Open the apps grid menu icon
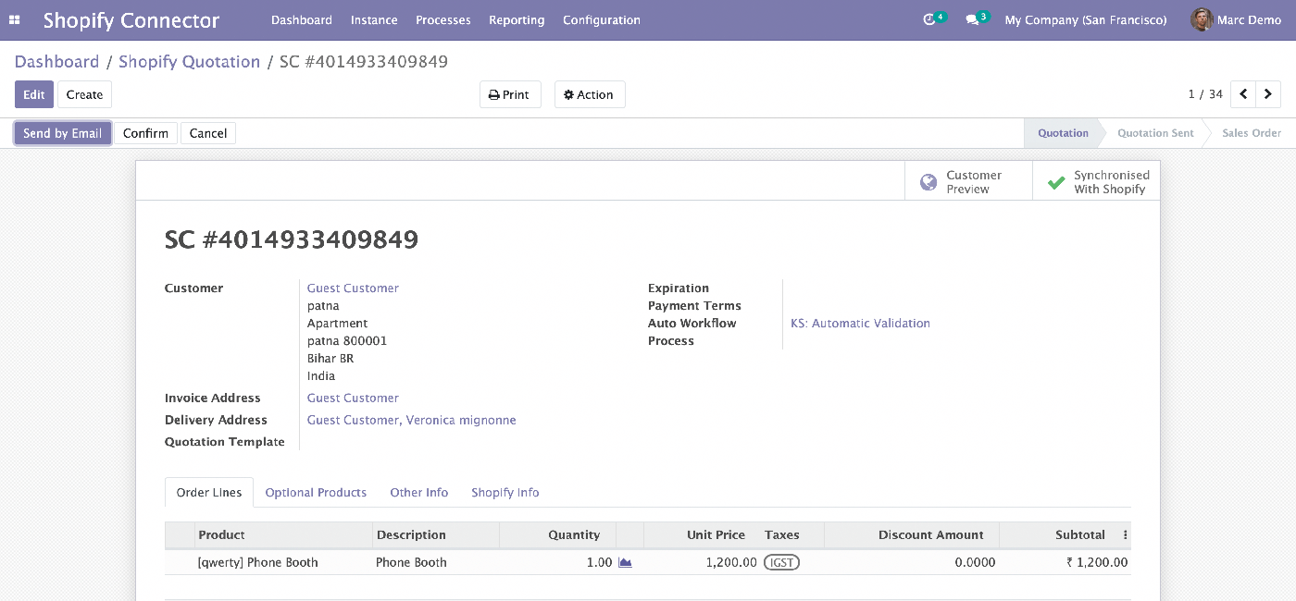This screenshot has height=601, width=1296. [x=15, y=19]
